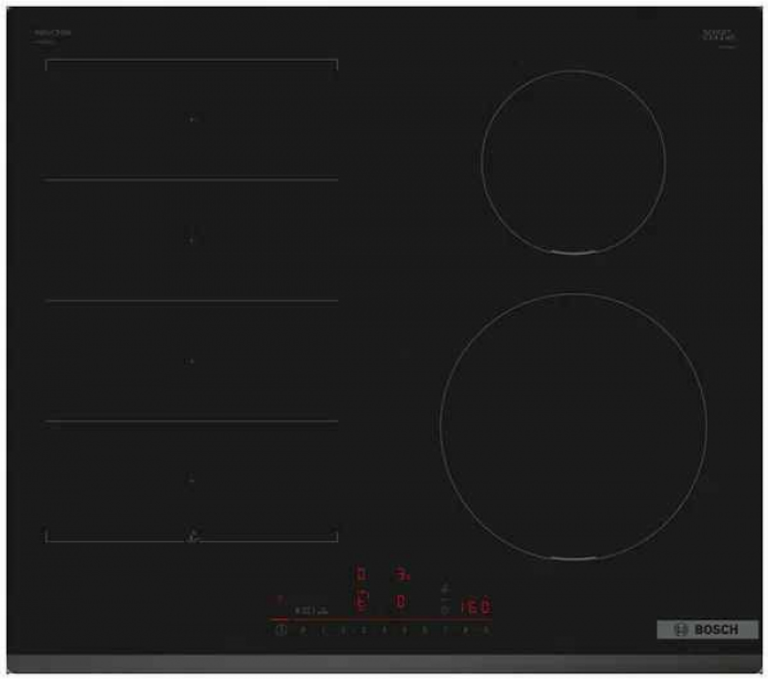Tap the timer clock icon
Image resolution: width=768 pixels, height=679 pixels.
pos(445,609)
